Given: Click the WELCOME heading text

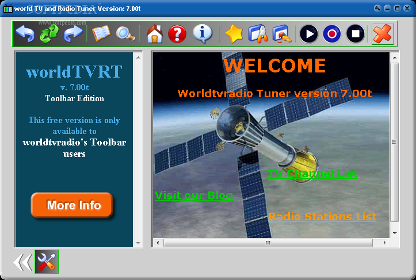Looking at the screenshot, I should tap(274, 65).
